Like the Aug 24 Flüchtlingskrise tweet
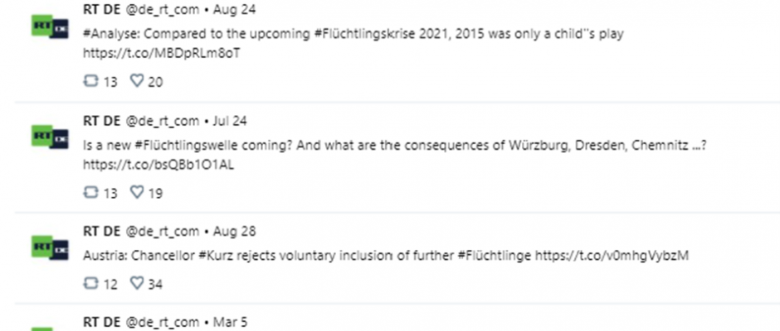 pyautogui.click(x=137, y=81)
